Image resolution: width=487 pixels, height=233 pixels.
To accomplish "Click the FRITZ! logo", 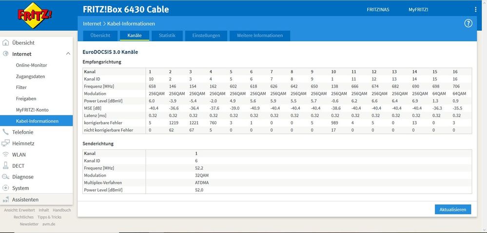I will coord(35,15).
